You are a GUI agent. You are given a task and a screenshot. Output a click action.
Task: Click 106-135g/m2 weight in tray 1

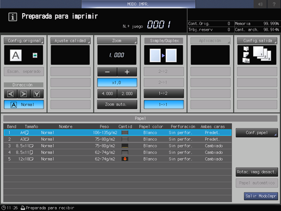pyautogui.click(x=105, y=133)
